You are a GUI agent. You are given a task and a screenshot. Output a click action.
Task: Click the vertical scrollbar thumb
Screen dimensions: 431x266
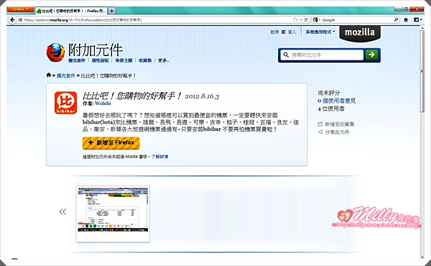coord(422,70)
